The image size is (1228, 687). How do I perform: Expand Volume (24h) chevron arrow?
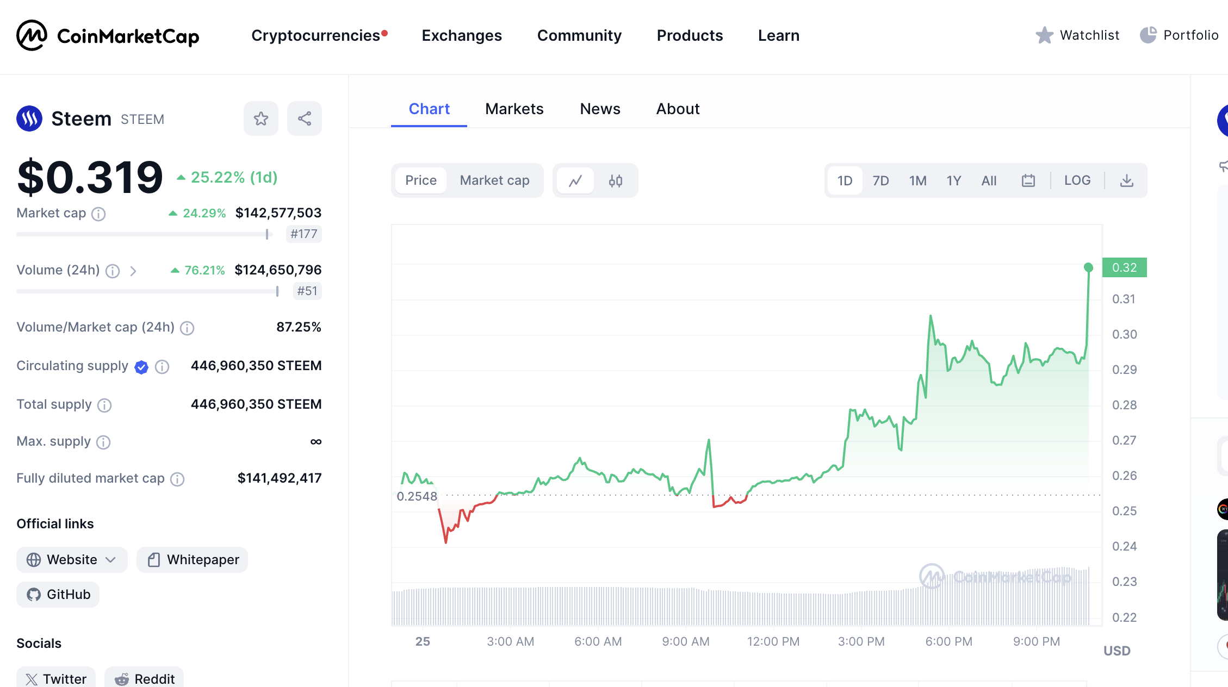coord(133,271)
